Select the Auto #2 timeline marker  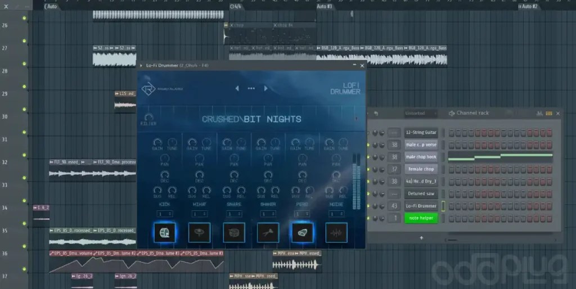click(528, 6)
